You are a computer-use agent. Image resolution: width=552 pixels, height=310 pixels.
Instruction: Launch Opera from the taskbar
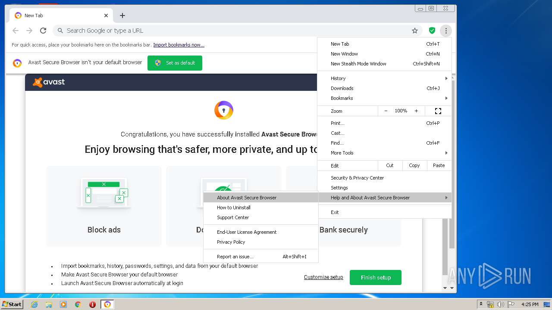tap(92, 304)
